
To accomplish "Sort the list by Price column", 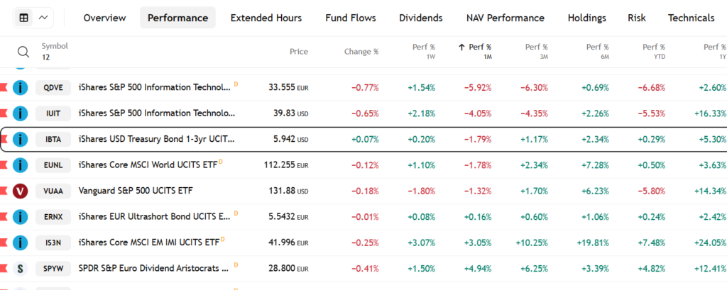I will (x=299, y=52).
